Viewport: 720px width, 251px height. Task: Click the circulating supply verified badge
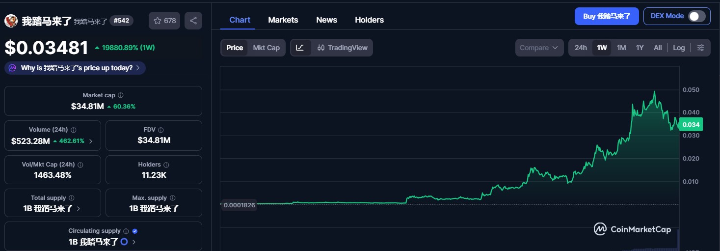click(135, 231)
